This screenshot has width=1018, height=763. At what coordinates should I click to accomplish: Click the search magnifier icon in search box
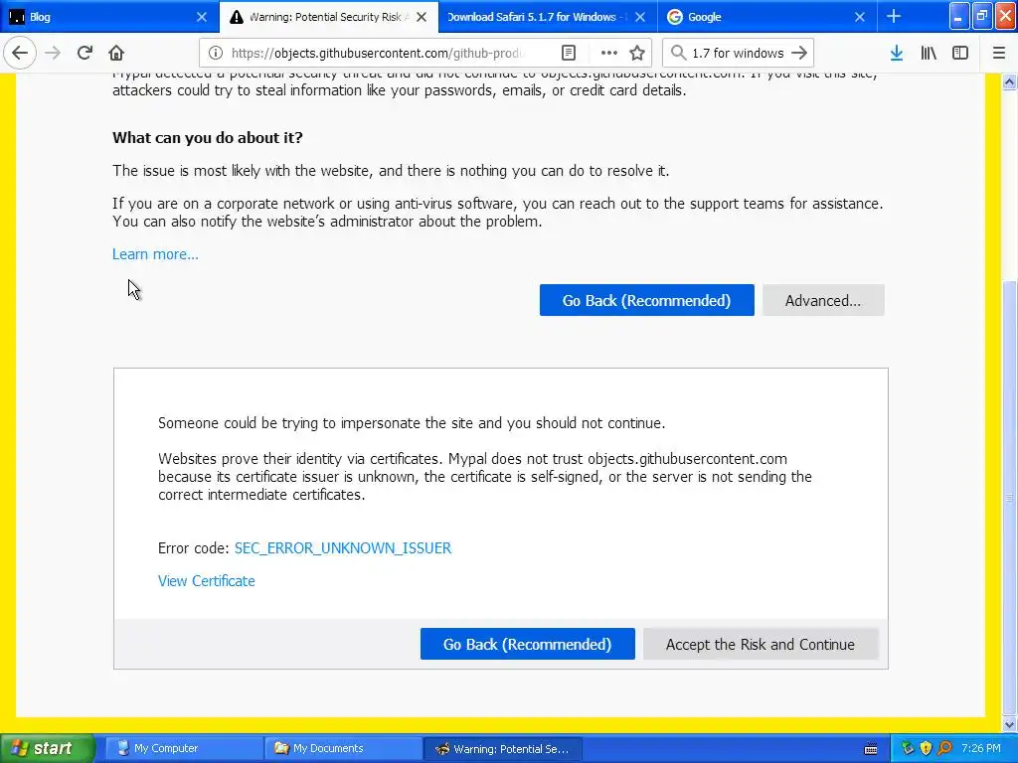coord(678,54)
